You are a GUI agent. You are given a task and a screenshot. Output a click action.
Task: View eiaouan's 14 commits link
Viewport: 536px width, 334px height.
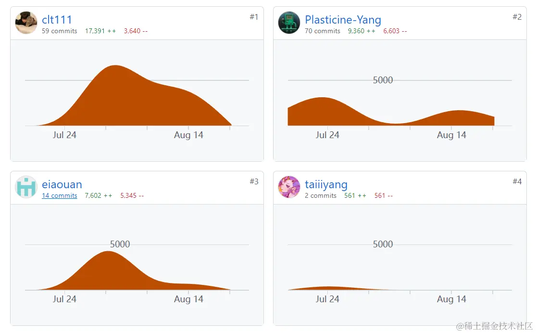(59, 195)
